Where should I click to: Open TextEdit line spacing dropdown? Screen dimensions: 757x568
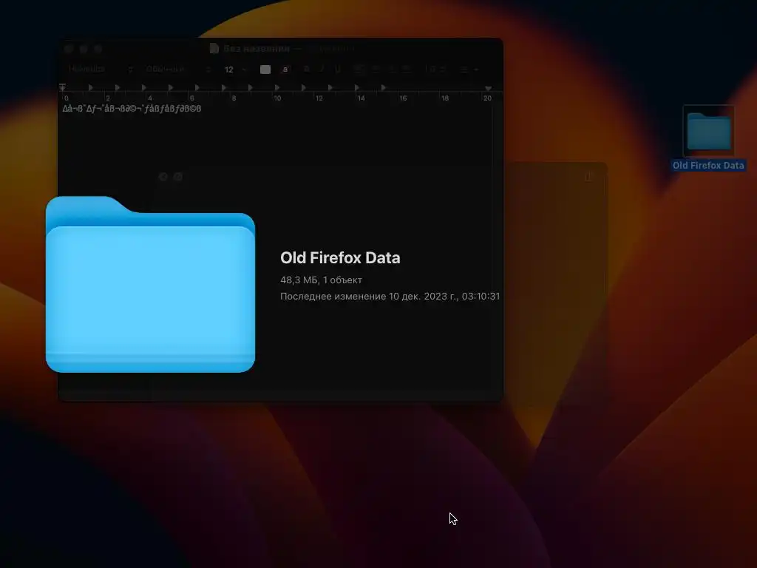(x=435, y=70)
